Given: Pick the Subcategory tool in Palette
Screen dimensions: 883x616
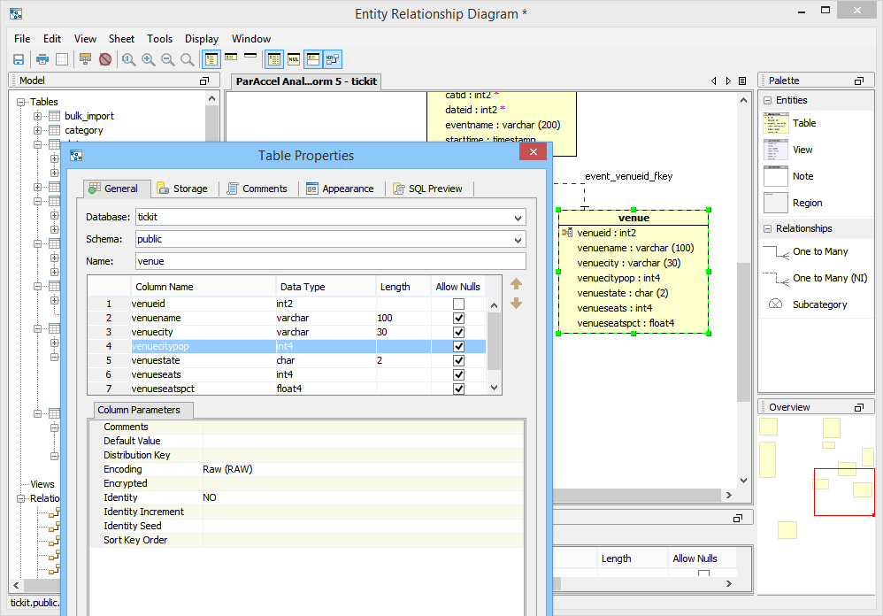Looking at the screenshot, I should (x=819, y=304).
